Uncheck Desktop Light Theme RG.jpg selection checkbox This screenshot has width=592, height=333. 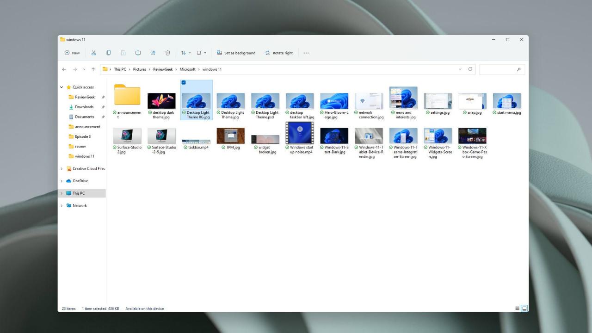pyautogui.click(x=184, y=82)
